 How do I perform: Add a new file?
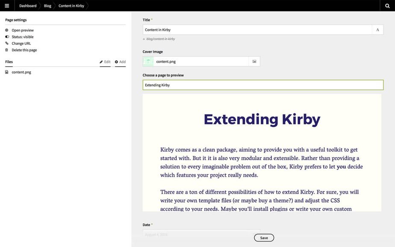pyautogui.click(x=120, y=62)
